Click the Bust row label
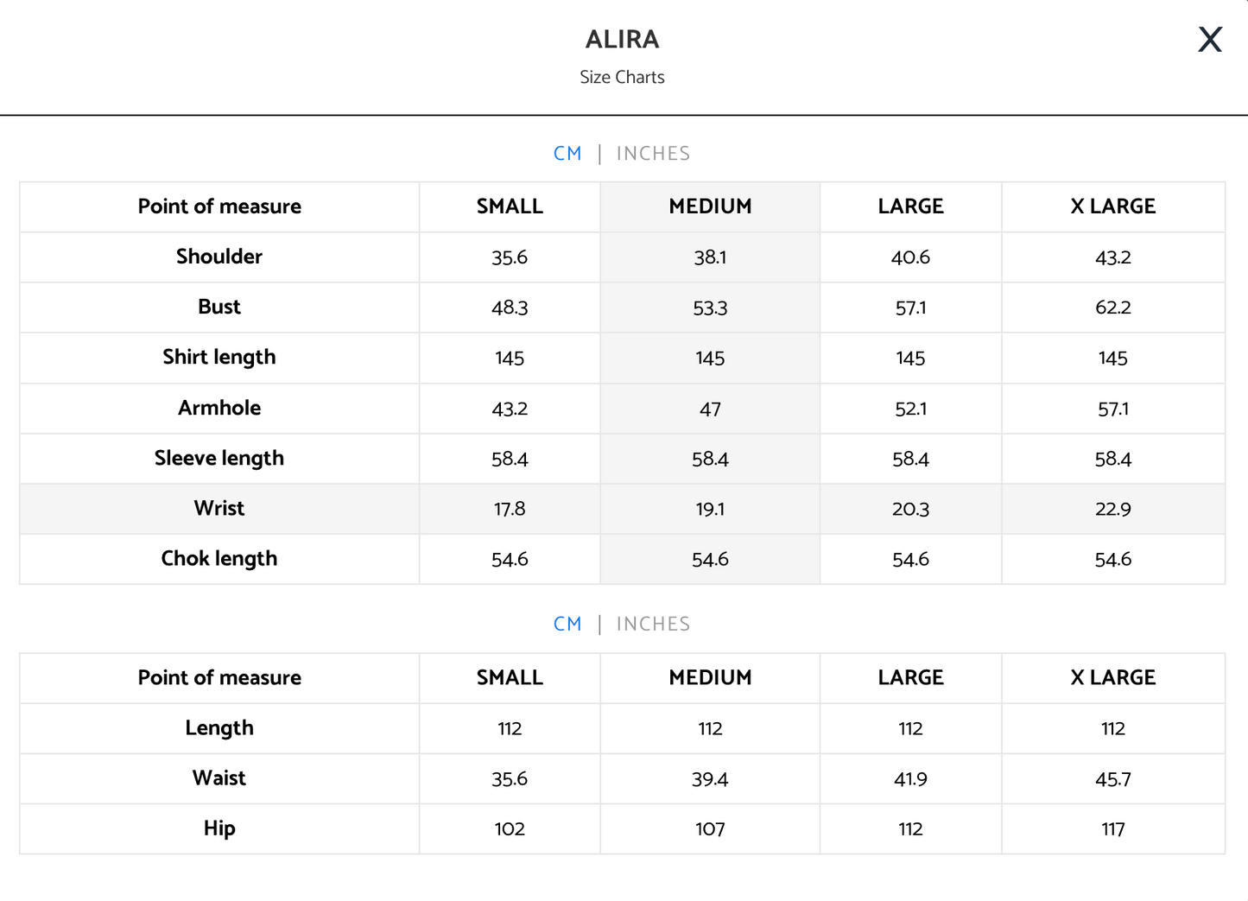The height and width of the screenshot is (901, 1248). 219,307
